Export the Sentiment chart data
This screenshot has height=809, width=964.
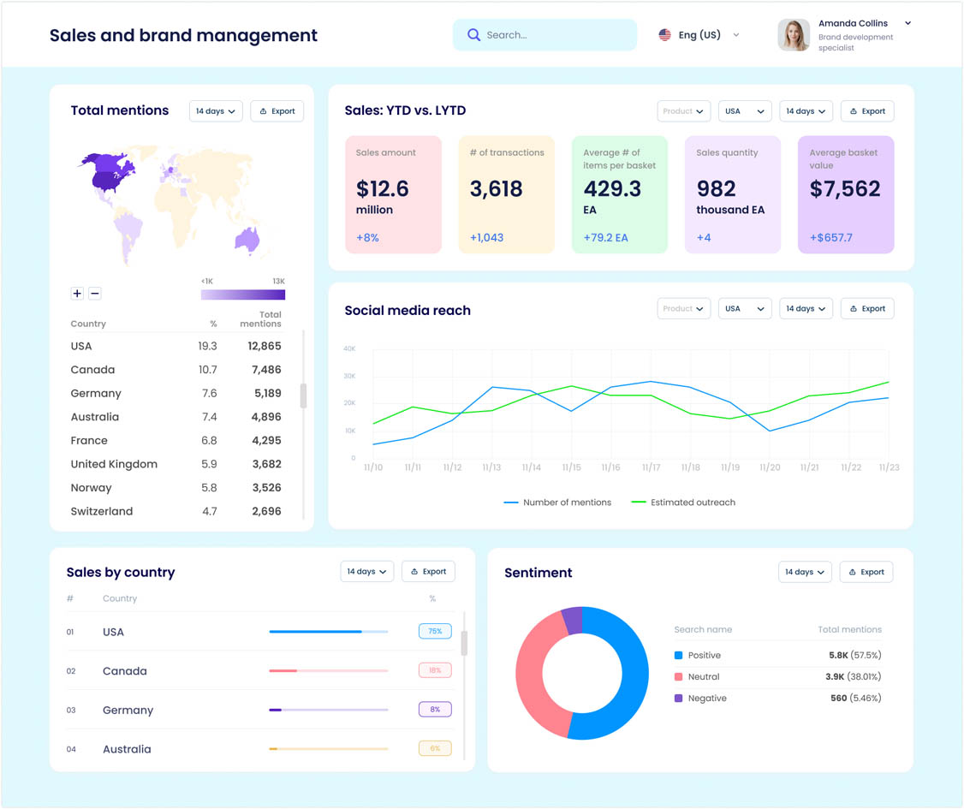(x=866, y=572)
